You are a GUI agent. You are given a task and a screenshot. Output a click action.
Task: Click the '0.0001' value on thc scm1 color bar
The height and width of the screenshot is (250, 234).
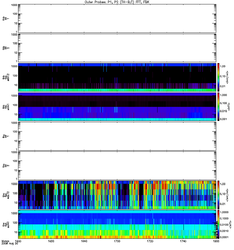click(x=224, y=237)
